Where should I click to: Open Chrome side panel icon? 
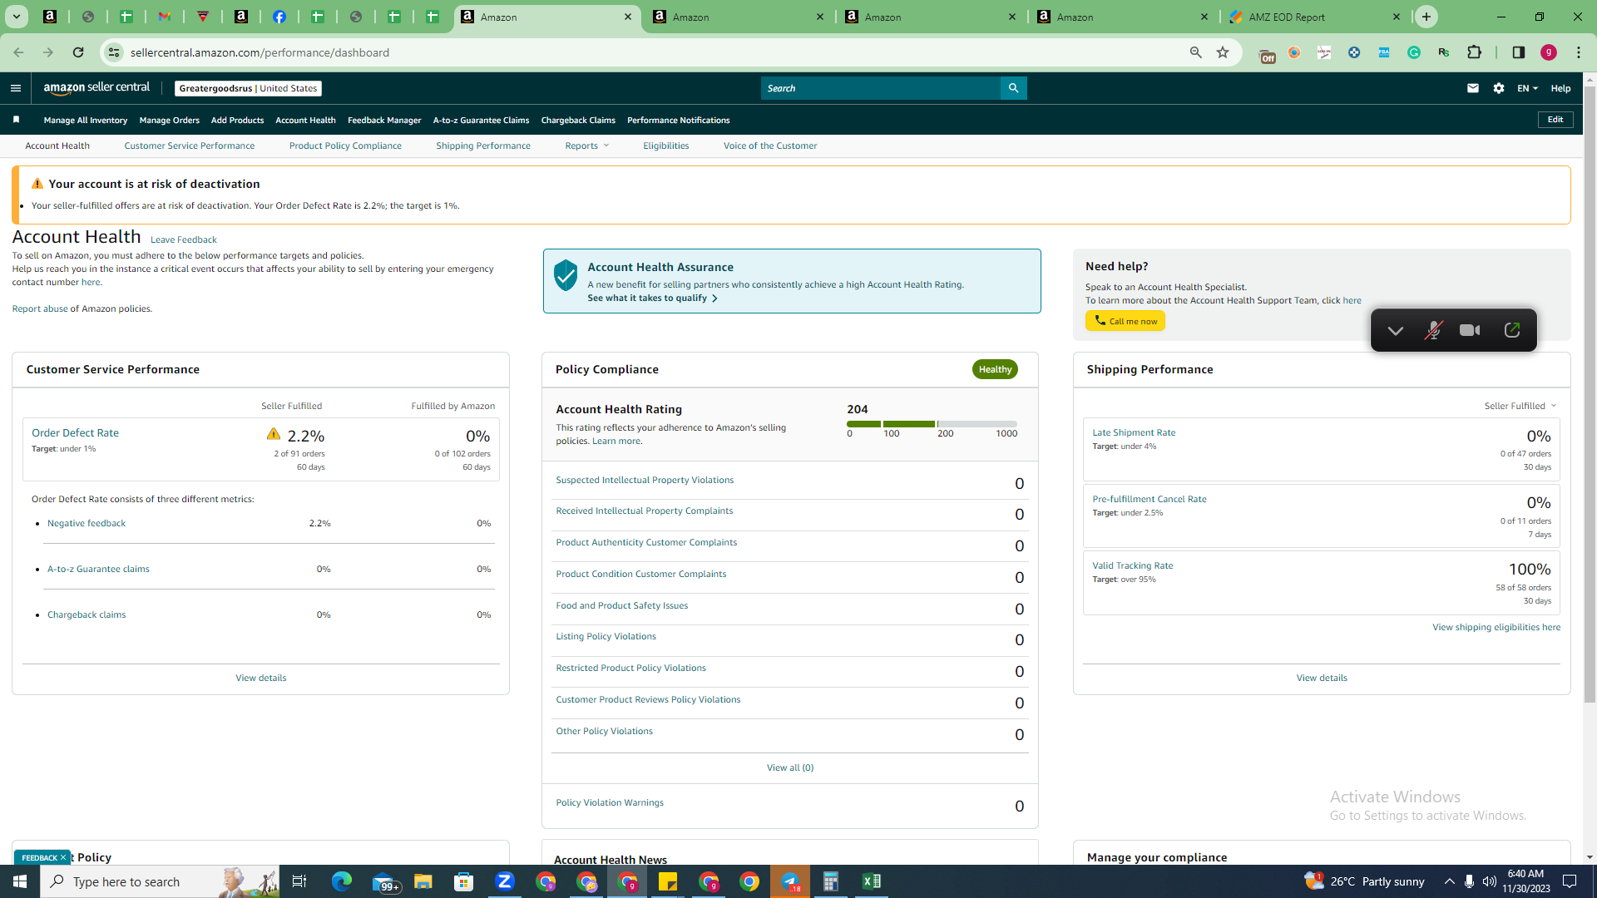pyautogui.click(x=1519, y=52)
